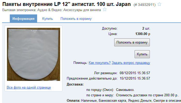Screen dimensions: 181x103
Task: Click the gray Купить button
Action: coord(142,54)
